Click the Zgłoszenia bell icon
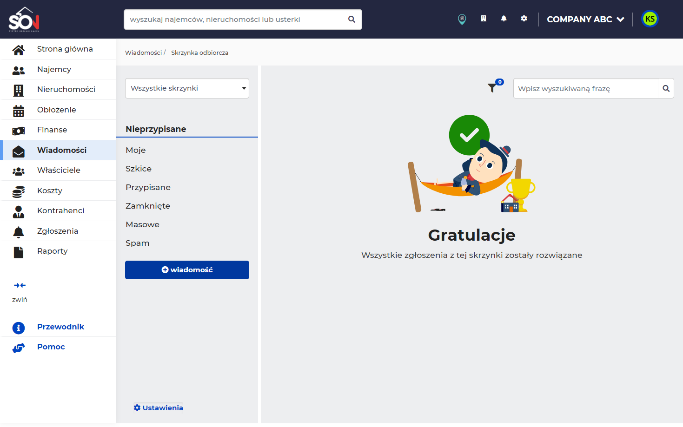The image size is (683, 427). point(19,232)
